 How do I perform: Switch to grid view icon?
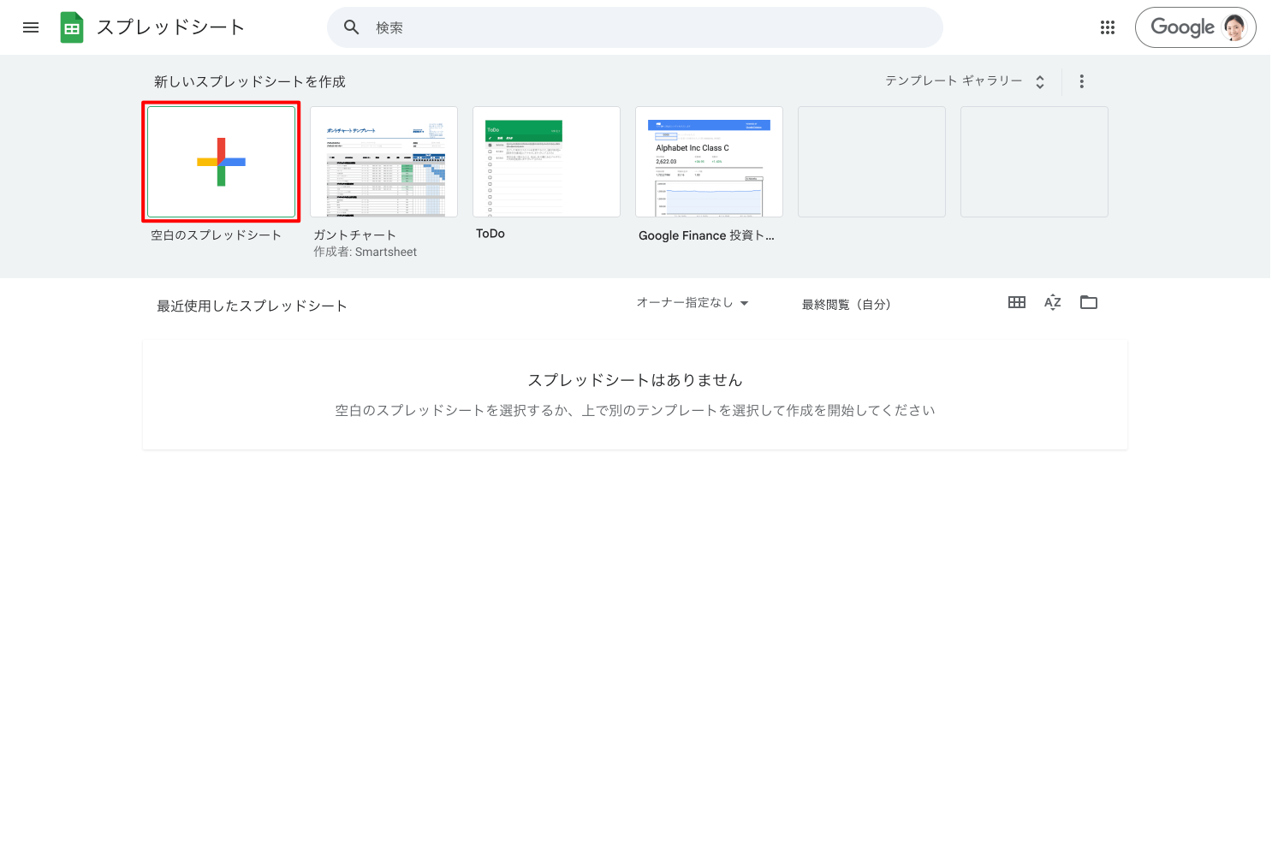click(x=1017, y=302)
